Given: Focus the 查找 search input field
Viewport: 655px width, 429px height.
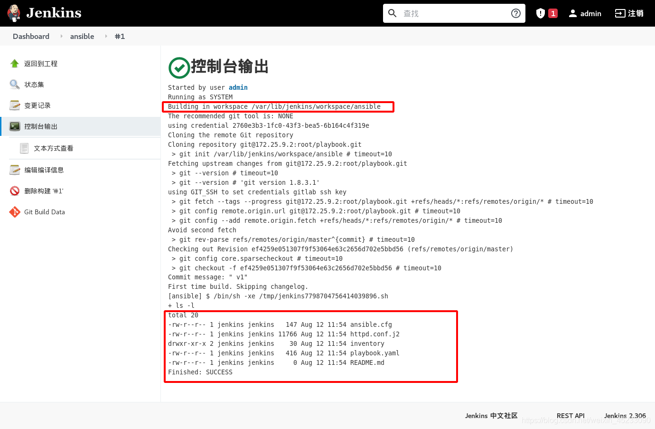Looking at the screenshot, I should 454,13.
